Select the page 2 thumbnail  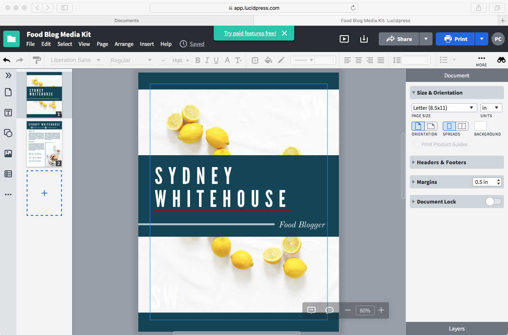point(44,144)
